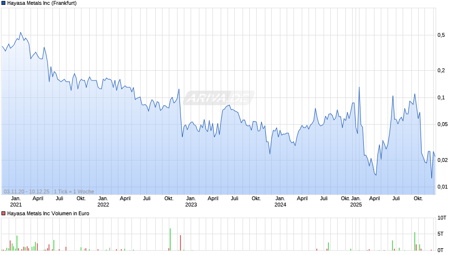456x255 pixels.
Task: Click the tall red volume bar before Jan. 2023
Action: point(180,243)
